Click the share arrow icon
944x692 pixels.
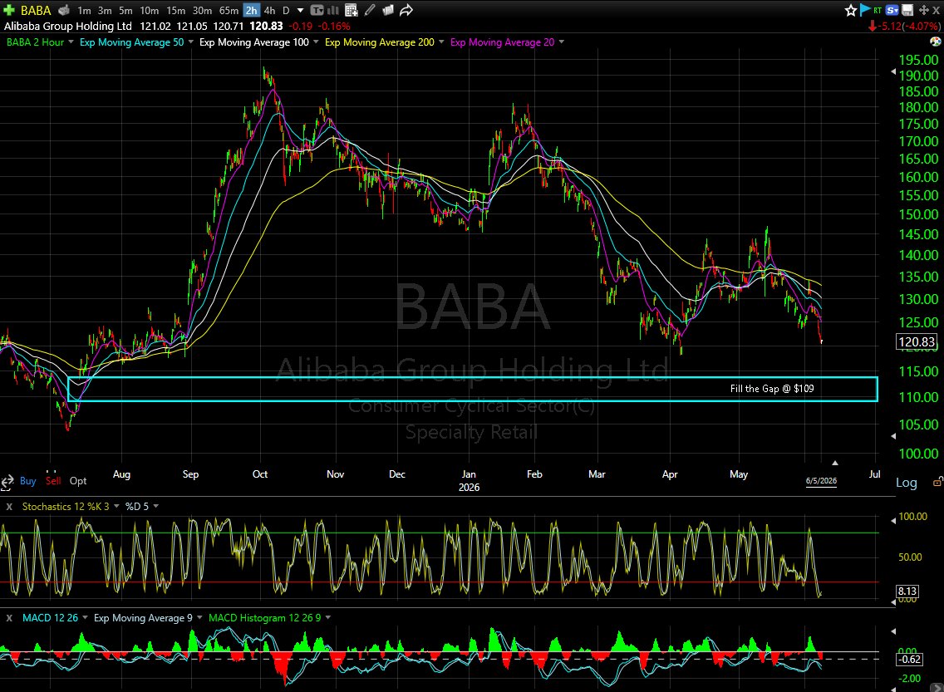[406, 10]
